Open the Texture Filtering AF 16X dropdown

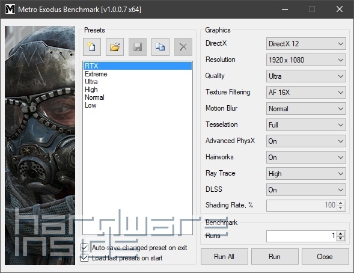[306, 93]
